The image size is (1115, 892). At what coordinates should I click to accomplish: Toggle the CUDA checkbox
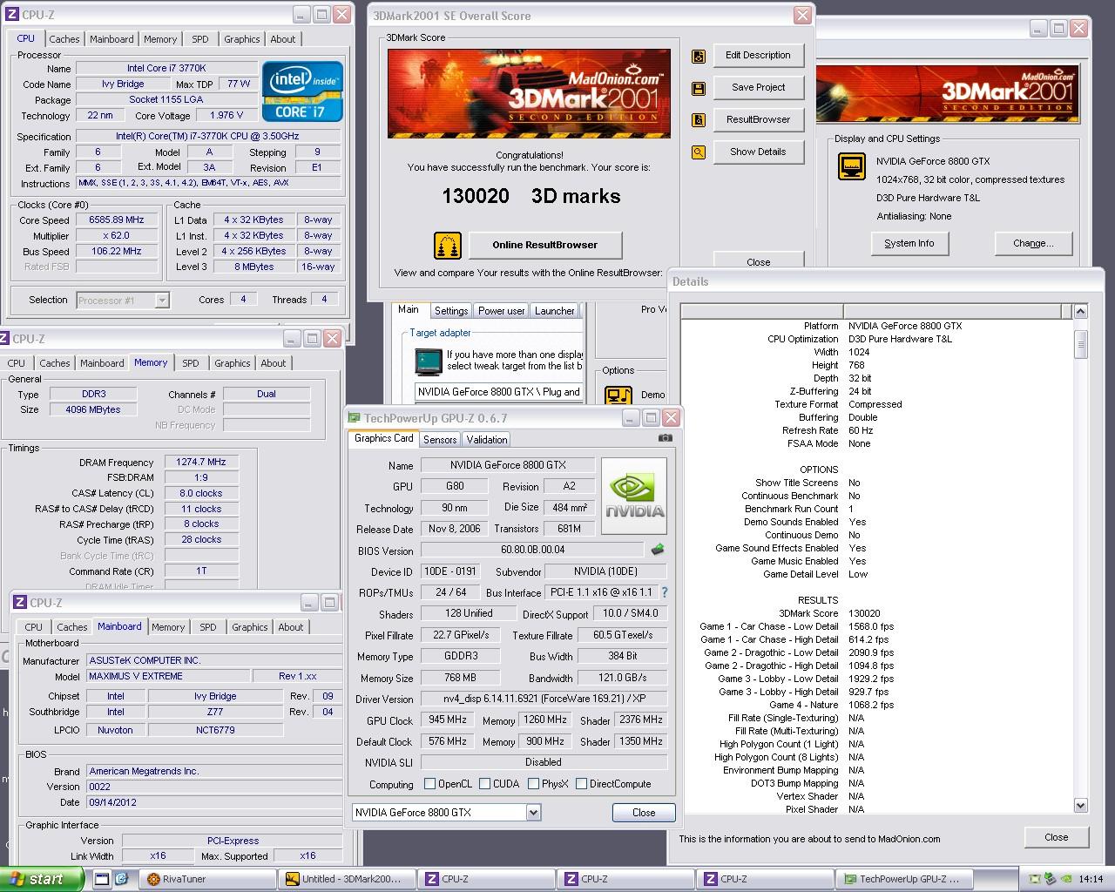pyautogui.click(x=484, y=784)
